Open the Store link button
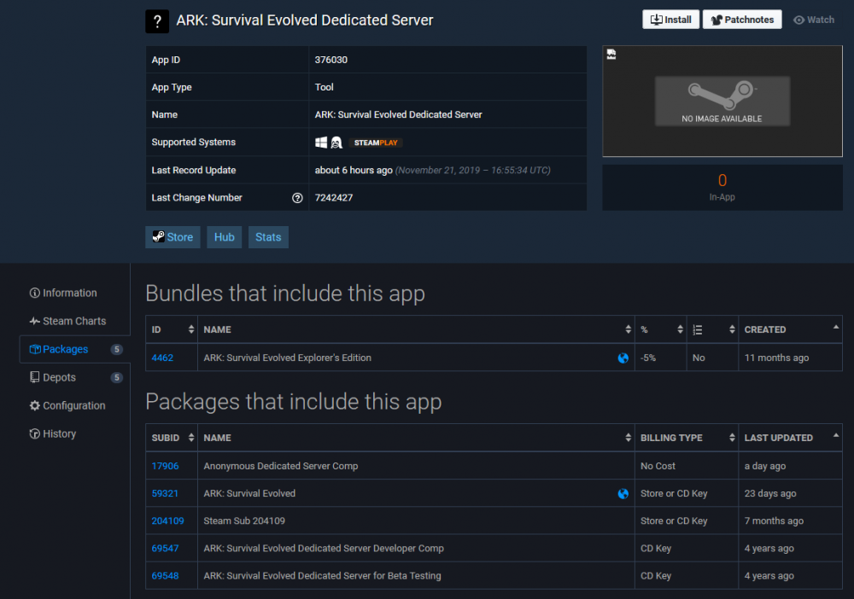The image size is (854, 599). pos(173,237)
